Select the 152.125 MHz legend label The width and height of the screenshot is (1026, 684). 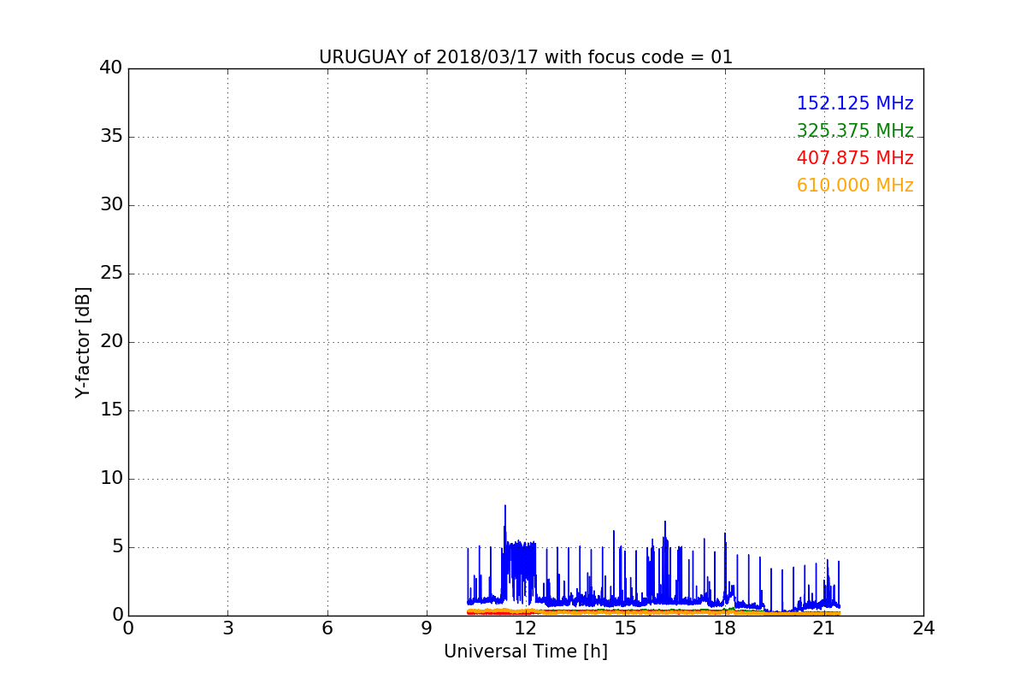pos(855,103)
